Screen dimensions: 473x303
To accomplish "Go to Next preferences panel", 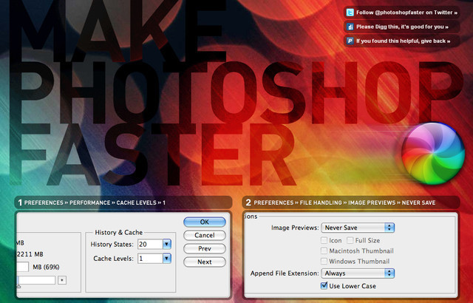I will [205, 262].
